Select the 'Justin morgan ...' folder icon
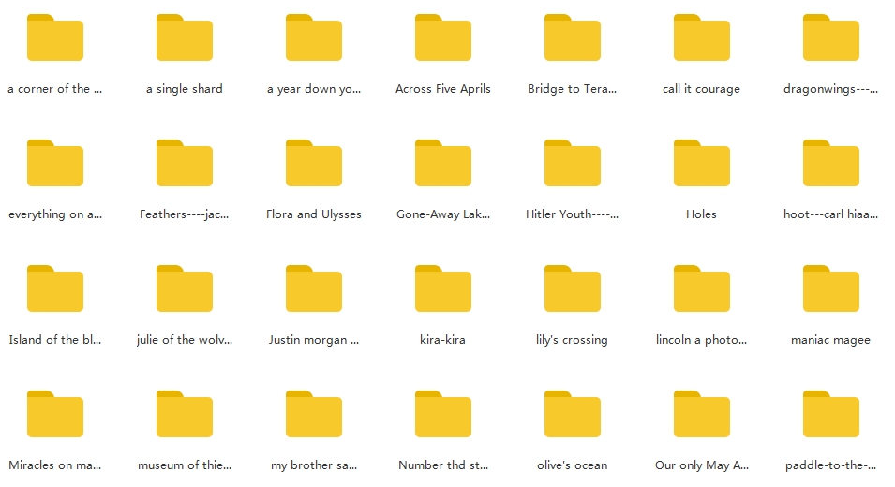The height and width of the screenshot is (487, 895). [x=314, y=288]
